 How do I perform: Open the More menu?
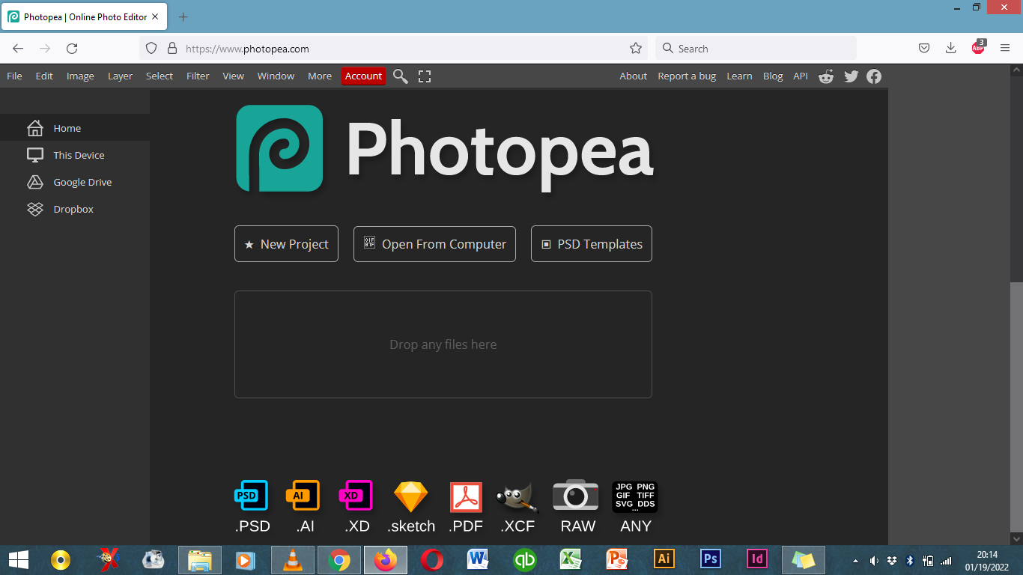[320, 76]
